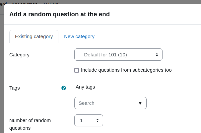Click the Category field label
This screenshot has width=201, height=133.
tap(19, 55)
